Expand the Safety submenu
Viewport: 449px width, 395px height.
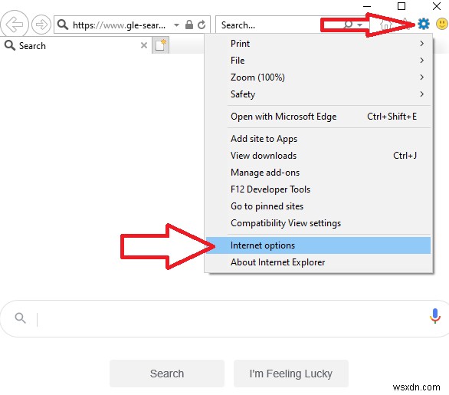pos(319,94)
